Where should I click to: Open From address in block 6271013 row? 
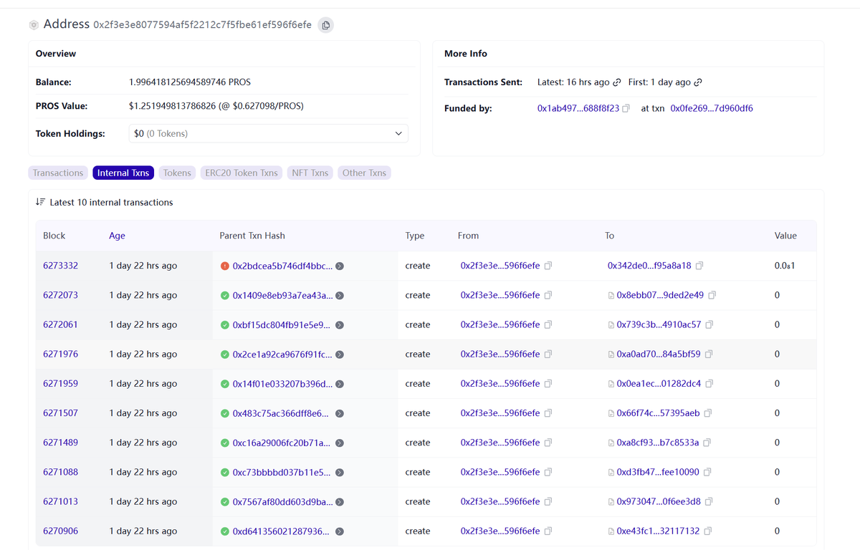500,501
